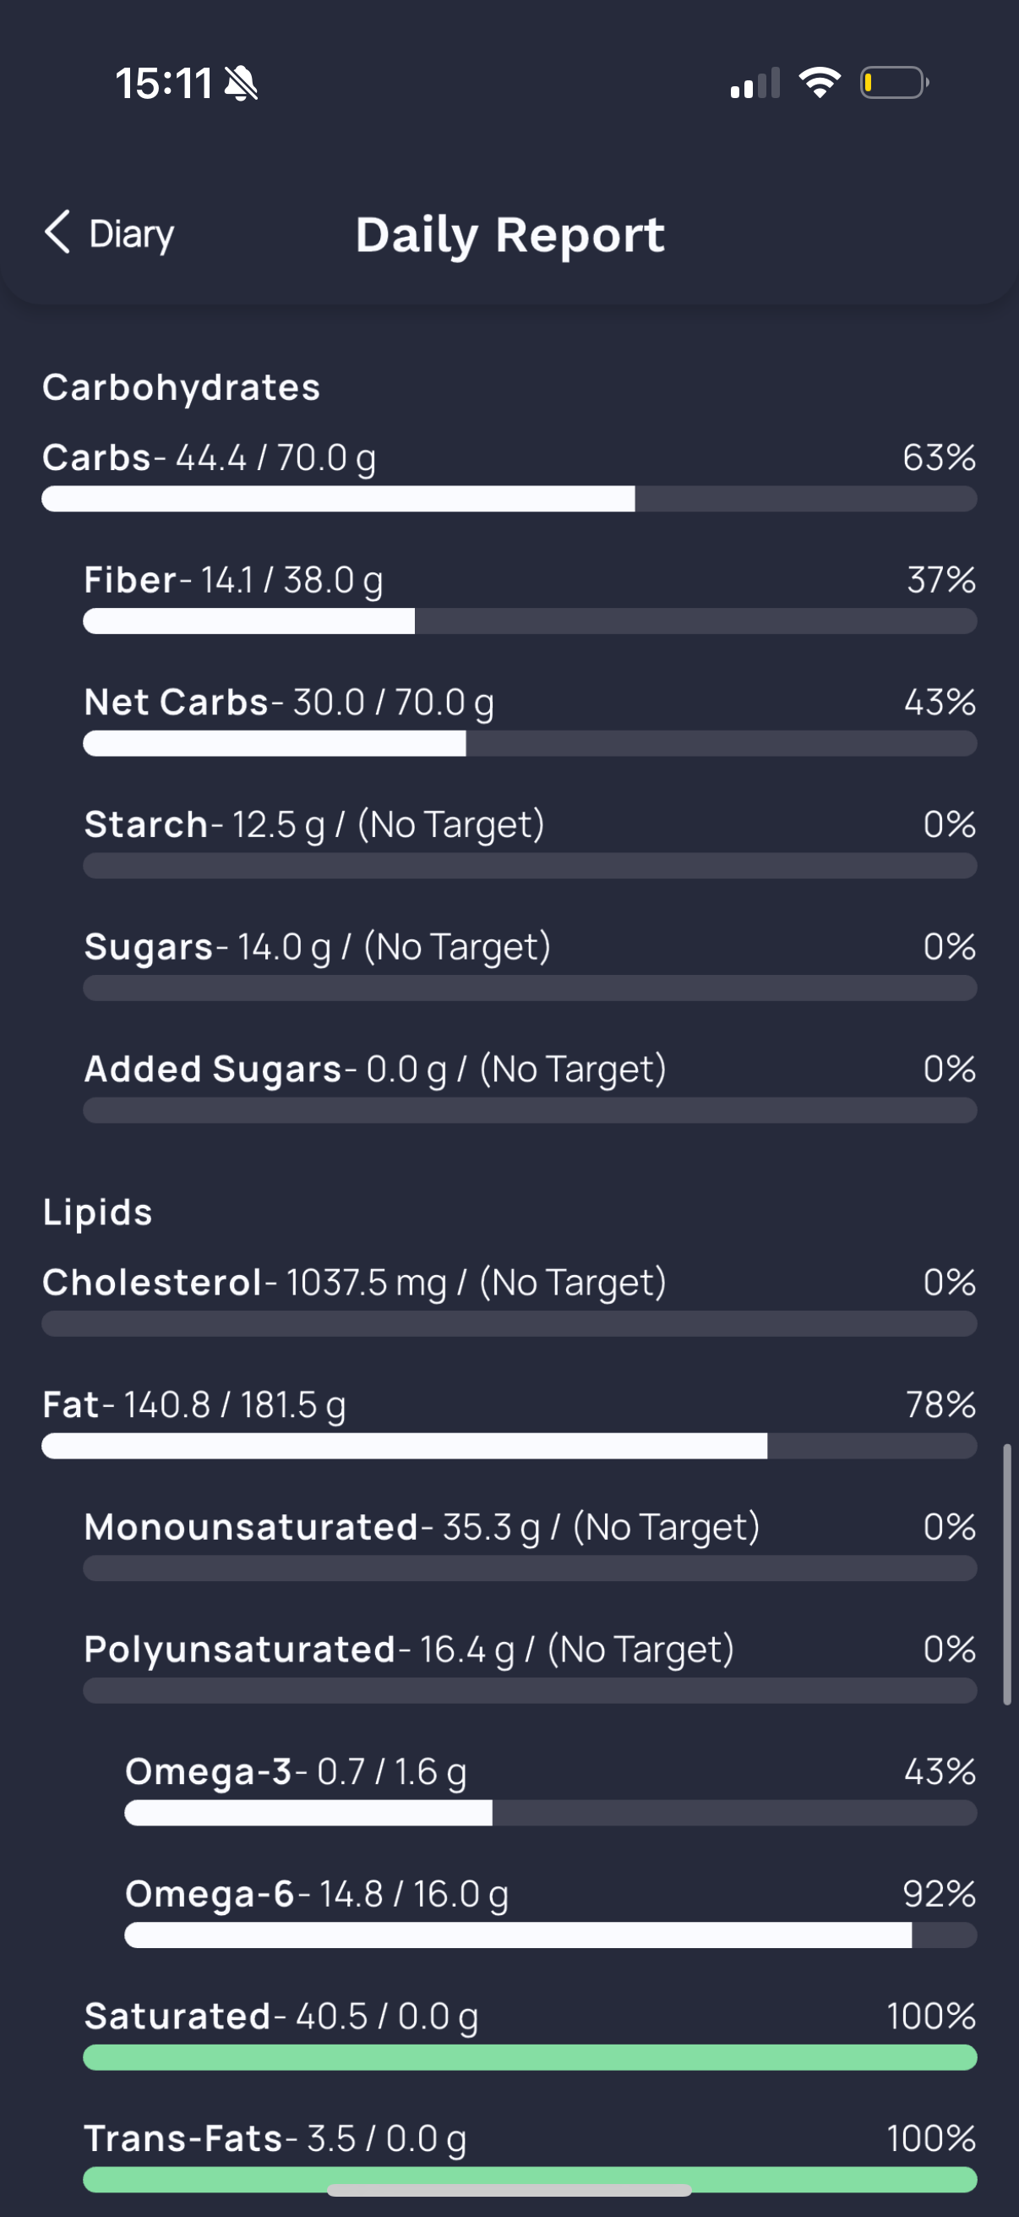
Task: Click the vertical scrollbar indicator
Action: (x=1007, y=1575)
